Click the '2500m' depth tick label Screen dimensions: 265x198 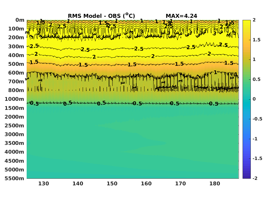pos(15,126)
